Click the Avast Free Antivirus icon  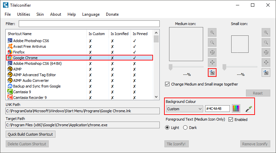[10, 46]
